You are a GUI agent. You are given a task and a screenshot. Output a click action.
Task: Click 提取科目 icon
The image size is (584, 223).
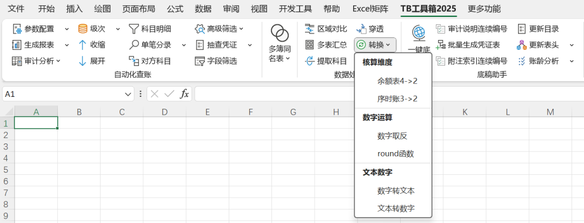coord(309,61)
